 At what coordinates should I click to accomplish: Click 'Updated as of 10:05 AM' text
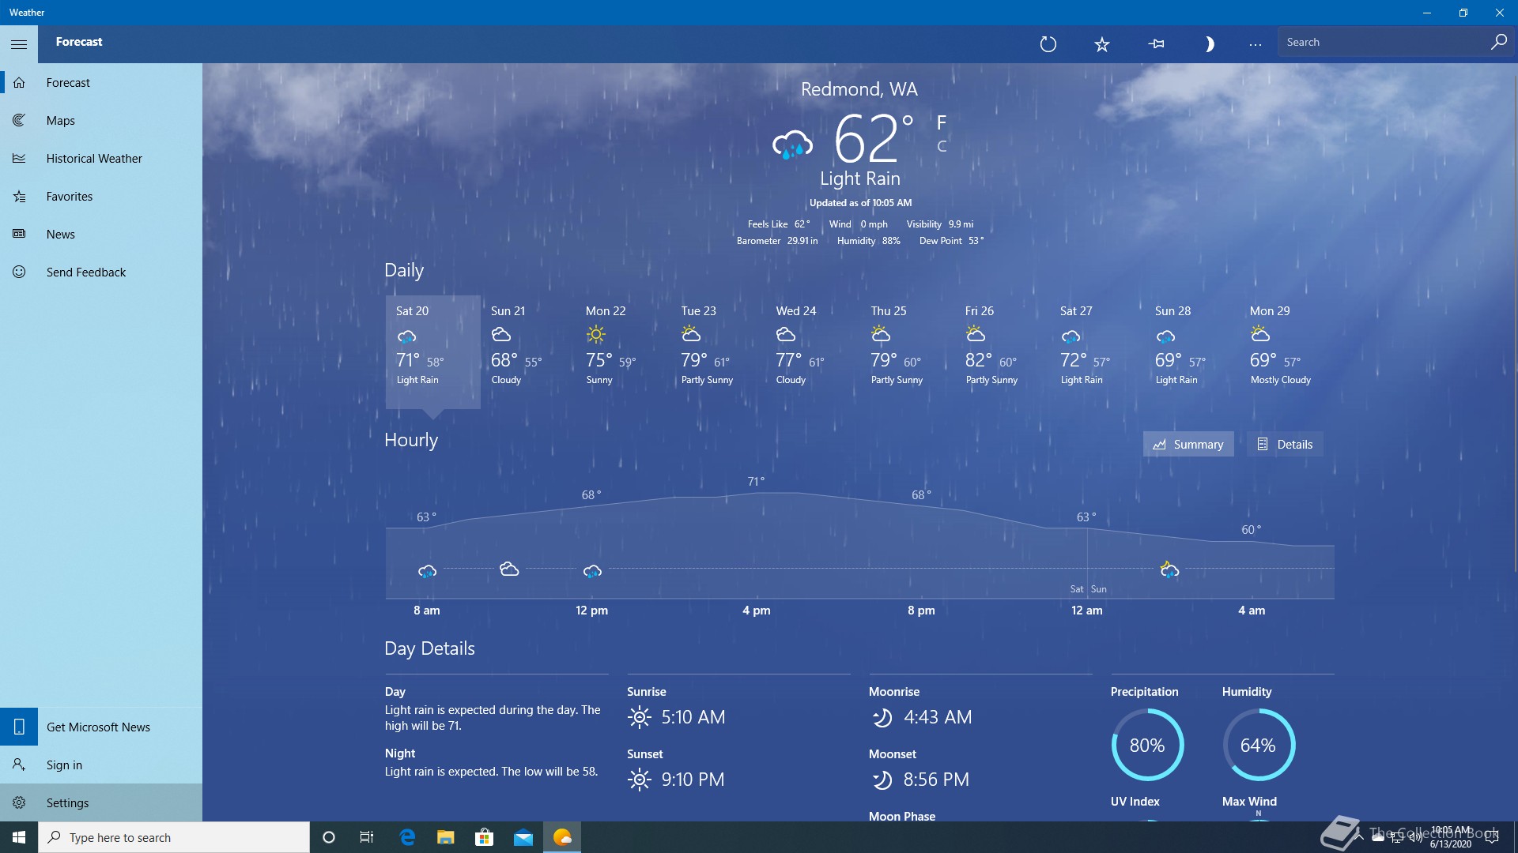coord(860,203)
